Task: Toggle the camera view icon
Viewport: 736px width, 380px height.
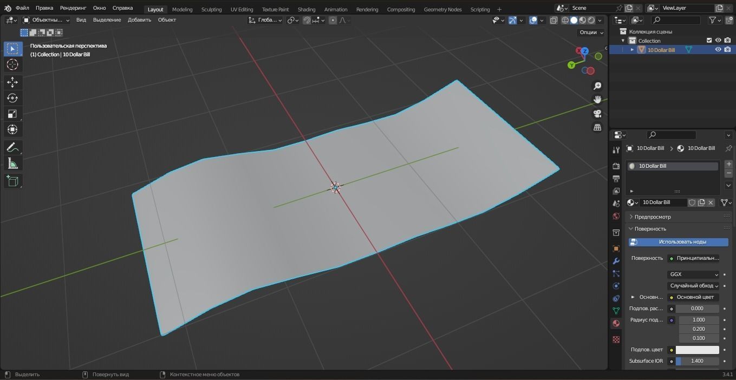Action: pyautogui.click(x=597, y=114)
